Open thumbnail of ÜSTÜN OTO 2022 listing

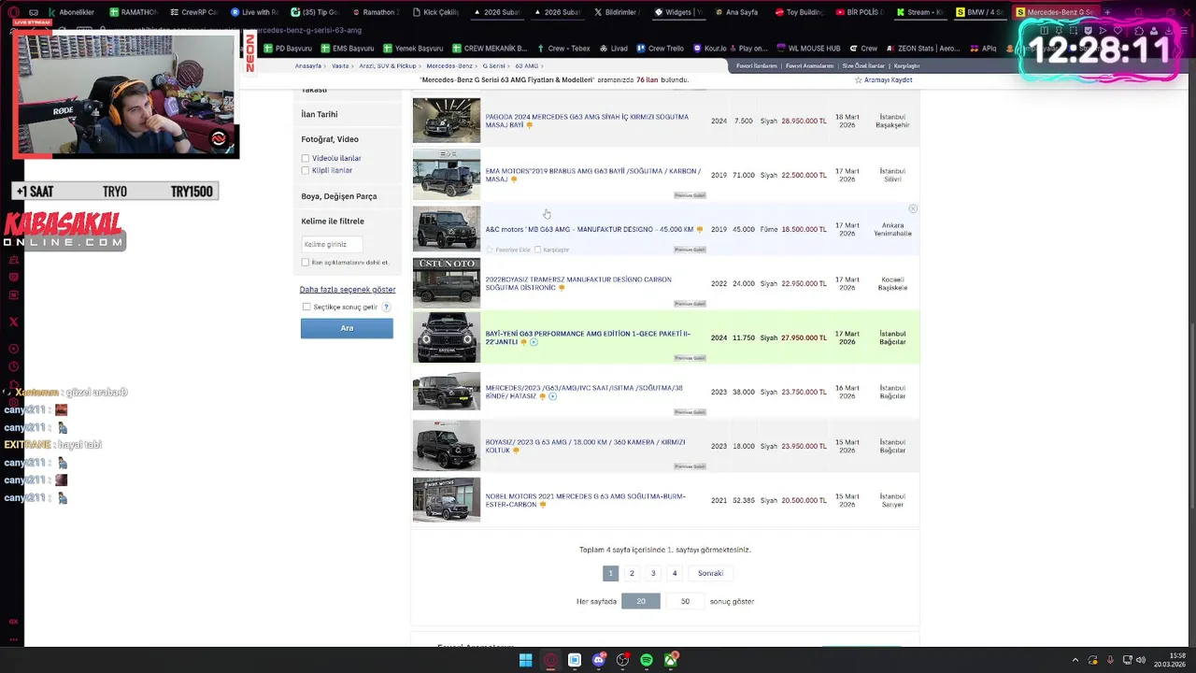pos(447,283)
